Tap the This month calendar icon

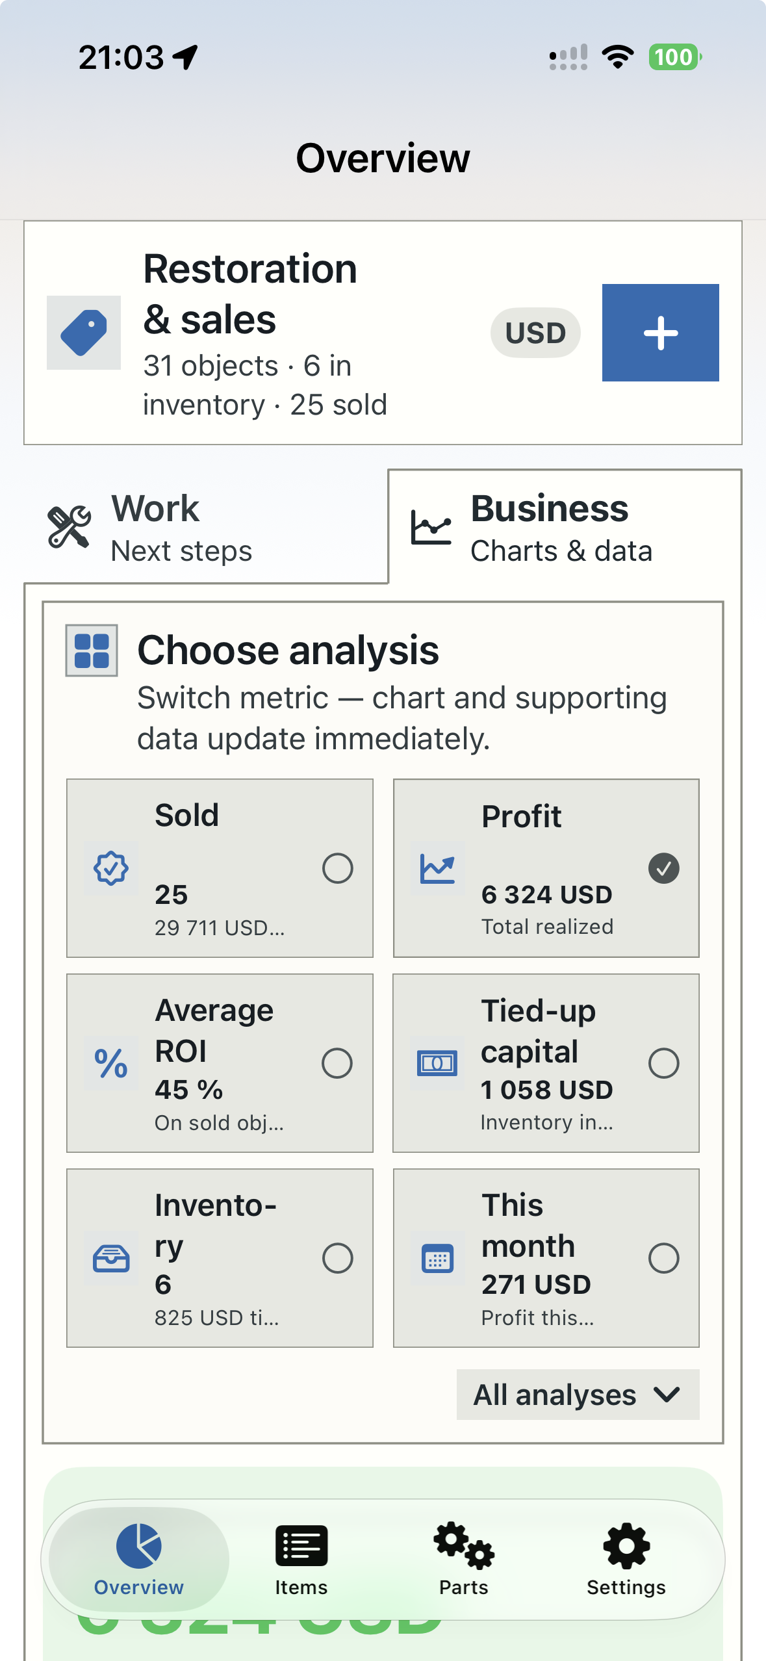pos(437,1258)
